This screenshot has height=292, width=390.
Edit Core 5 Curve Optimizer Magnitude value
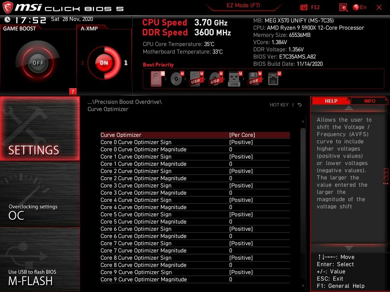click(230, 222)
